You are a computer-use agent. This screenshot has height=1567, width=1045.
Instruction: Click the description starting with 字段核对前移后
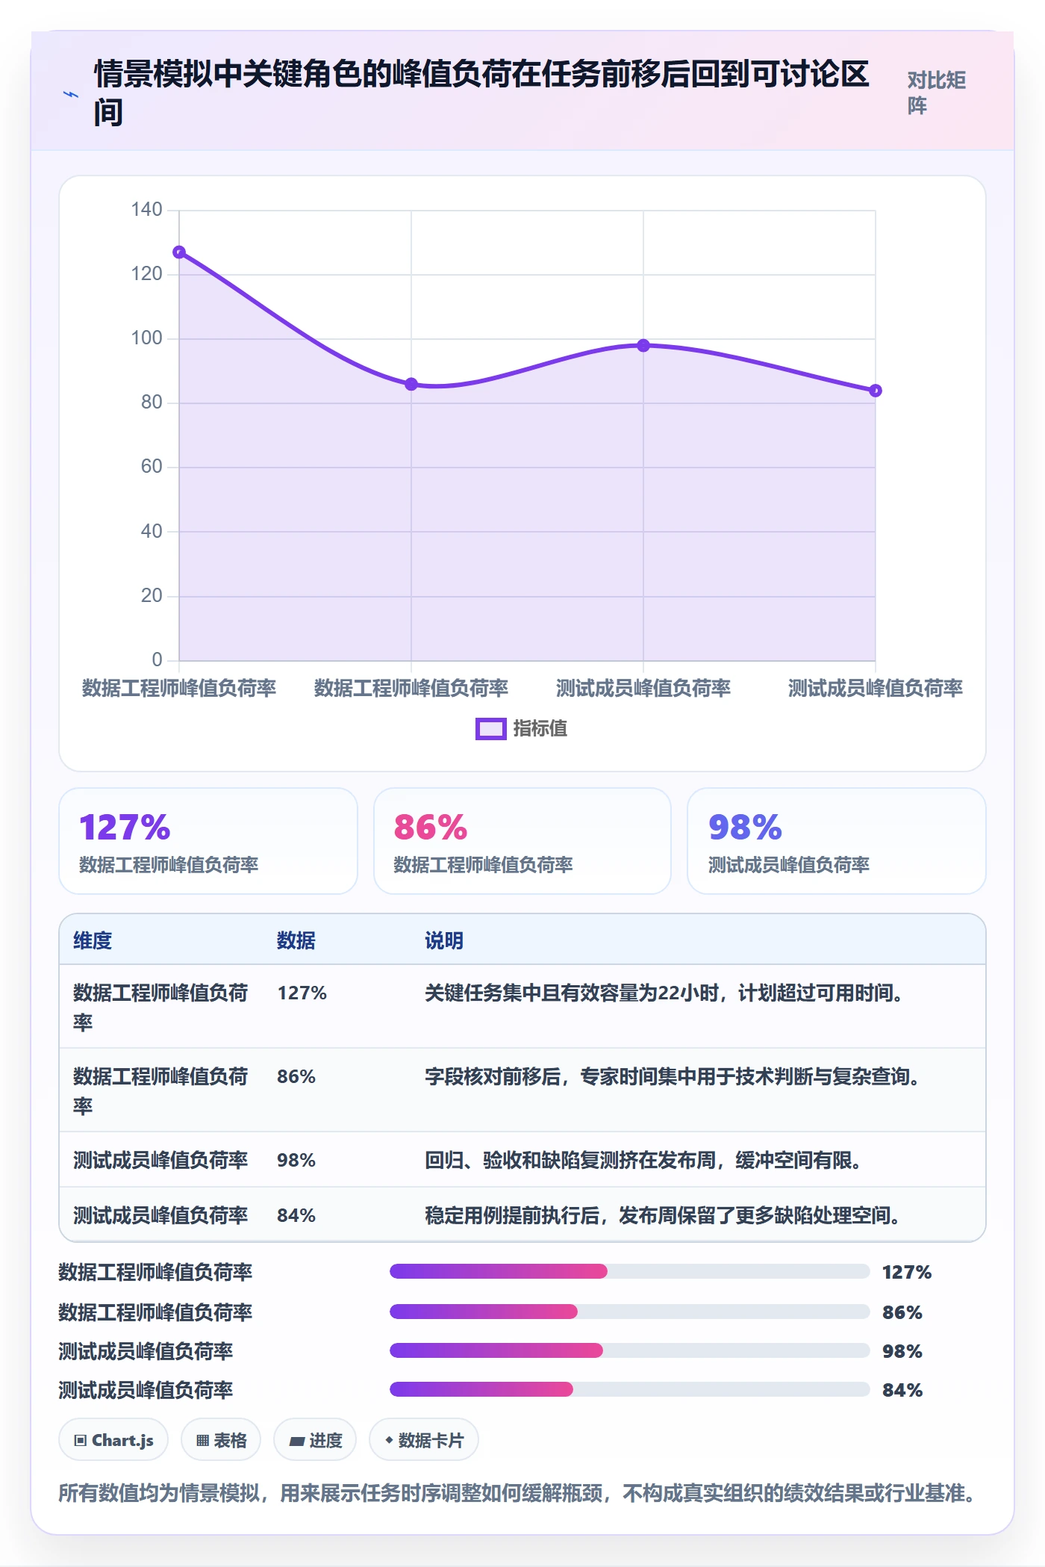pyautogui.click(x=673, y=1077)
